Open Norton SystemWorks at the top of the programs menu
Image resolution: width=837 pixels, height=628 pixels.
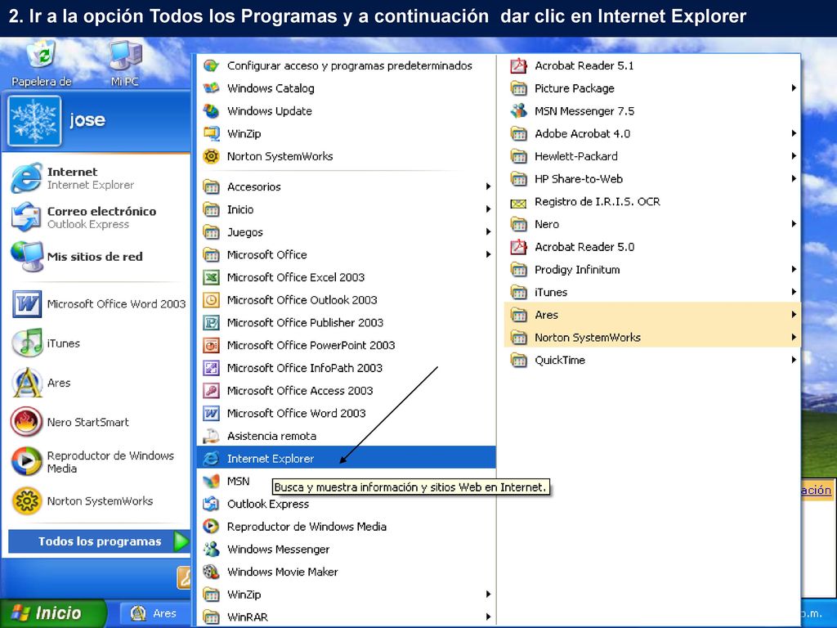coord(346,156)
